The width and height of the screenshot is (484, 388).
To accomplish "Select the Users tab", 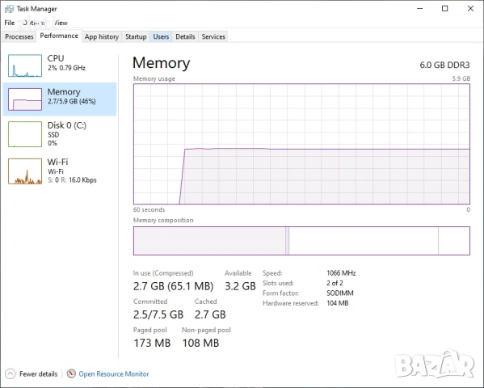I will click(161, 36).
